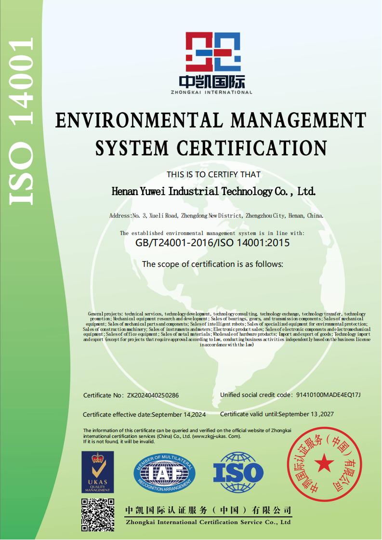The height and width of the screenshot is (540, 382).
Task: Click the THIS IS TO CERTIFY THAT line
Action: pyautogui.click(x=213, y=174)
